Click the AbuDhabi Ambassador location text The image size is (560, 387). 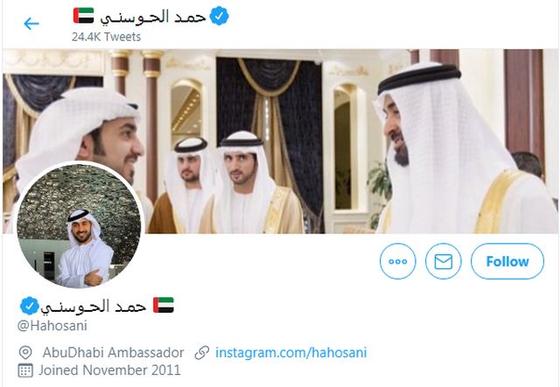click(113, 352)
